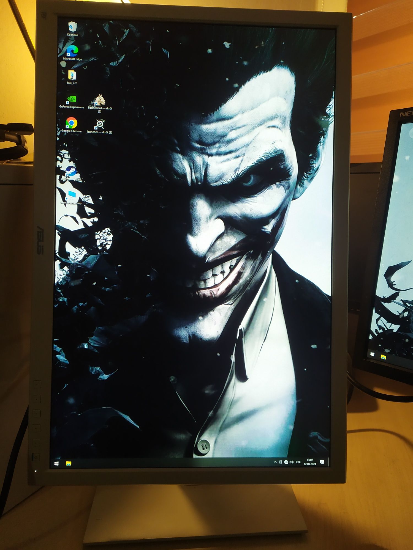Open File Explorer from the taskbar

[x=69, y=464]
